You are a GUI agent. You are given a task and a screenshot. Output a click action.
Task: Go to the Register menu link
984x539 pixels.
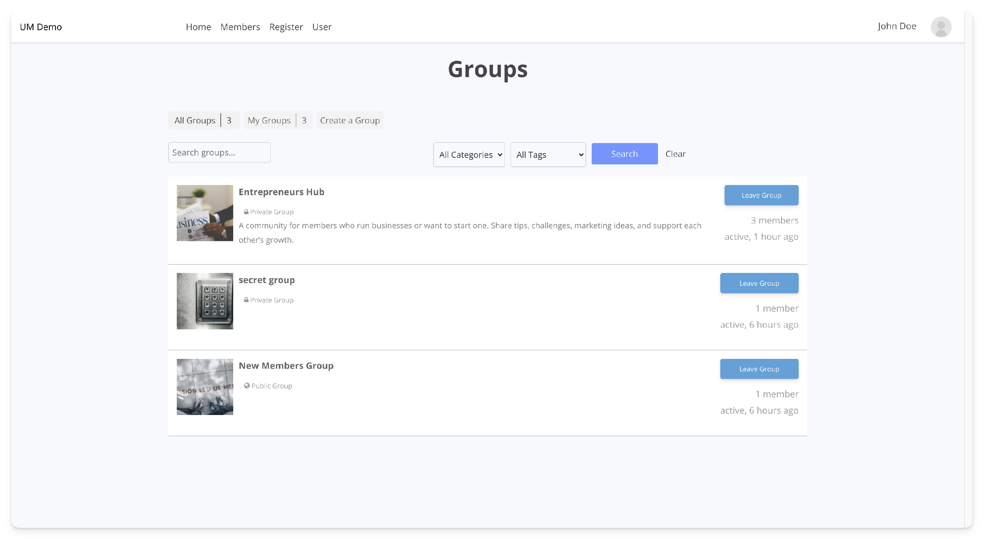tap(286, 27)
